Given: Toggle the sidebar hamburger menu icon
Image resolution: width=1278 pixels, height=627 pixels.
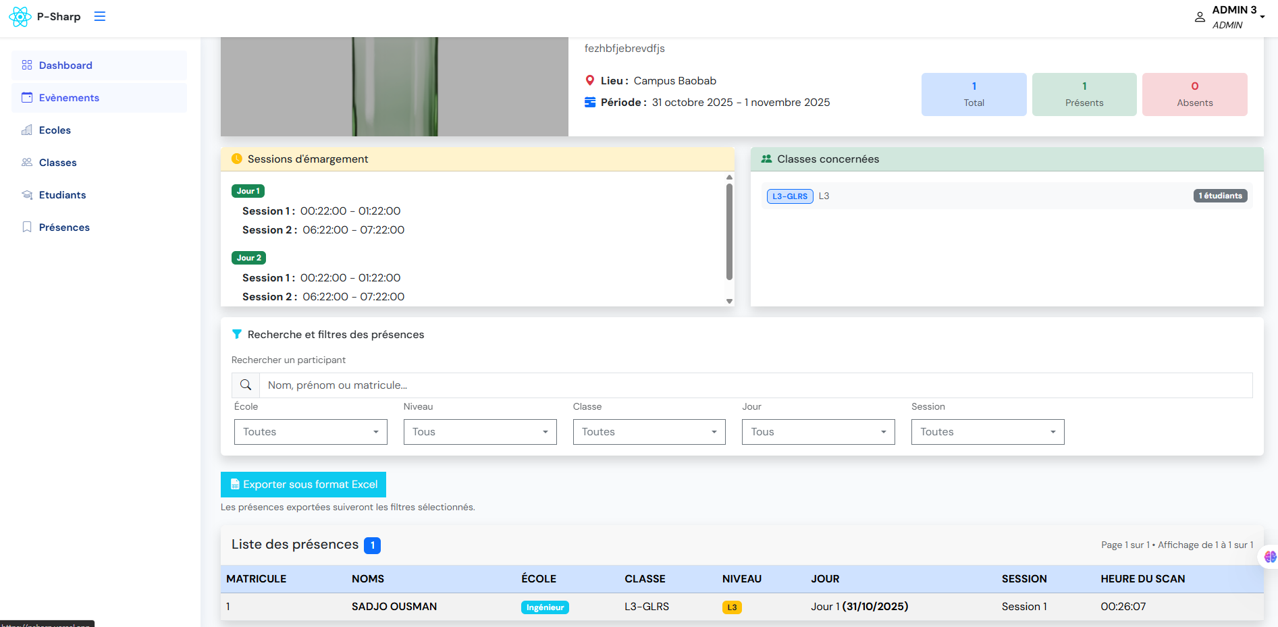Looking at the screenshot, I should coord(100,16).
